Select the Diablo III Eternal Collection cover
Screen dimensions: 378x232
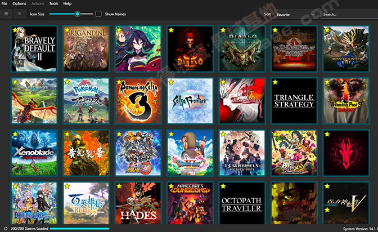[242, 49]
